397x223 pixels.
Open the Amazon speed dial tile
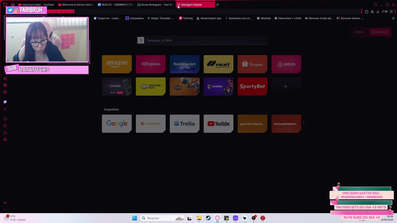pyautogui.click(x=117, y=64)
